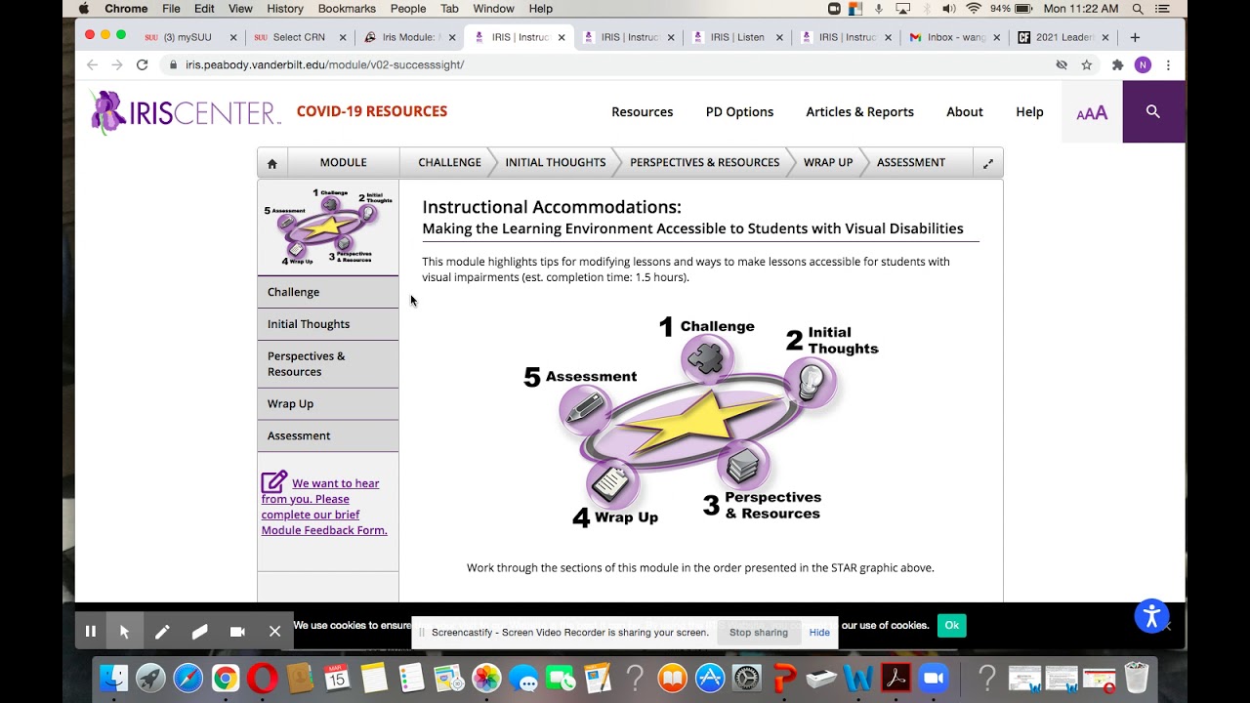
Task: Switch to the Select CRN tab
Action: [x=299, y=37]
